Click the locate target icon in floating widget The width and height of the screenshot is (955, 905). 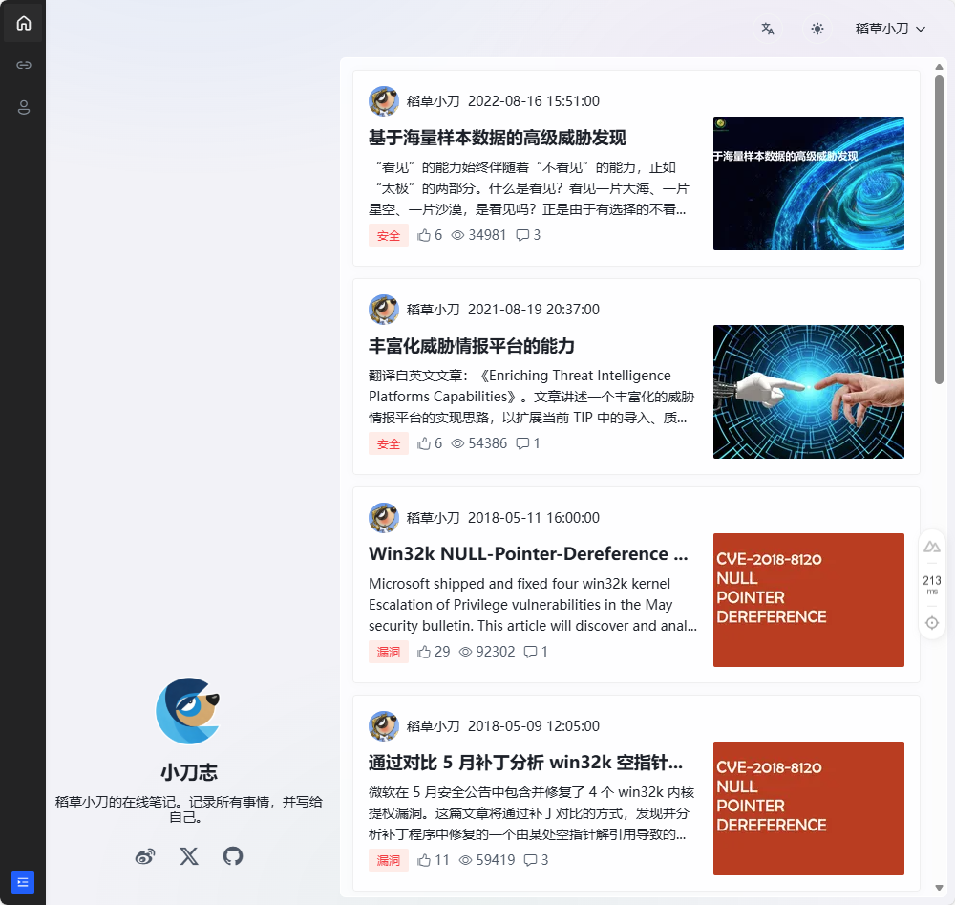pyautogui.click(x=932, y=623)
